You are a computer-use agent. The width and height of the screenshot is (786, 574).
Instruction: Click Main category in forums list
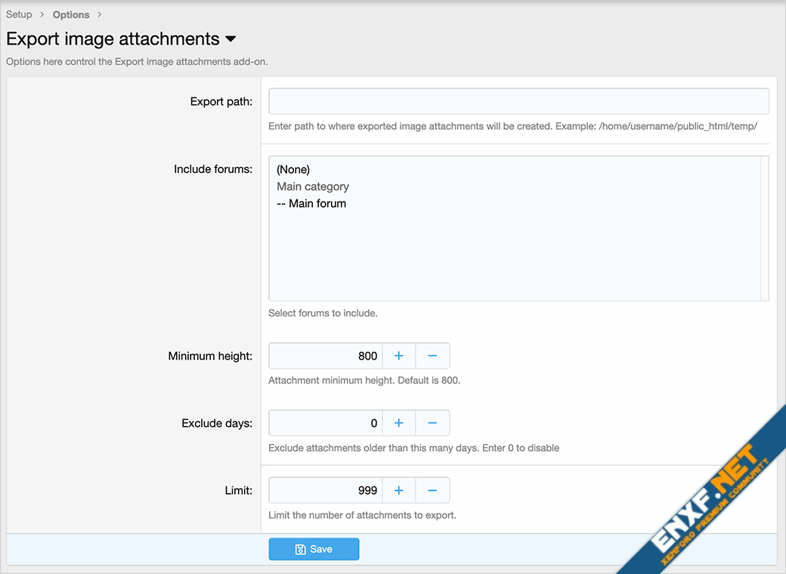coord(313,187)
